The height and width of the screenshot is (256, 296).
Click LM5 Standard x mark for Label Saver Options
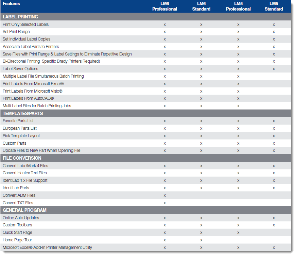(x=274, y=69)
